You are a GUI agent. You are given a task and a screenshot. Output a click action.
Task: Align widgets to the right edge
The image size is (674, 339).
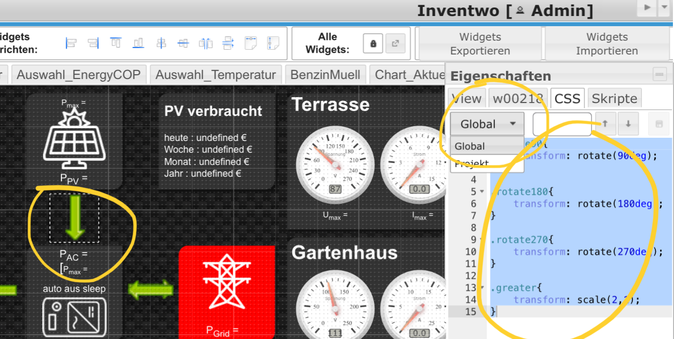coord(94,43)
